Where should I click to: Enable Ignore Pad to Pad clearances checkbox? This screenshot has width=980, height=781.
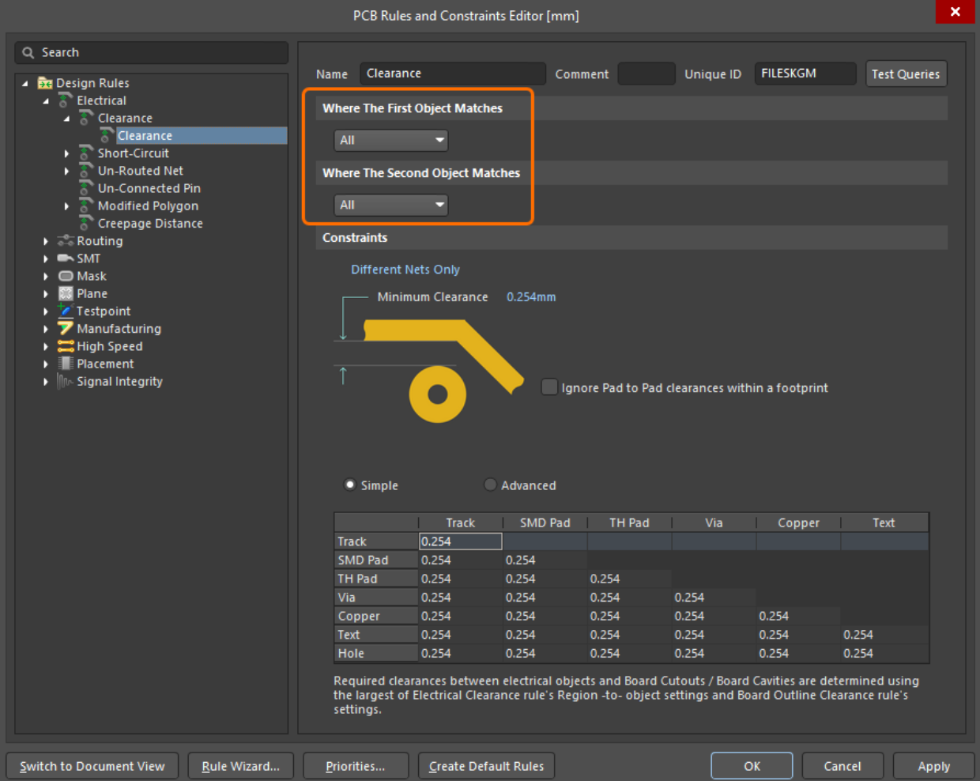click(x=549, y=387)
